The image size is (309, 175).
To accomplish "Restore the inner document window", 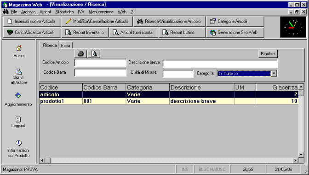I will 297,12.
